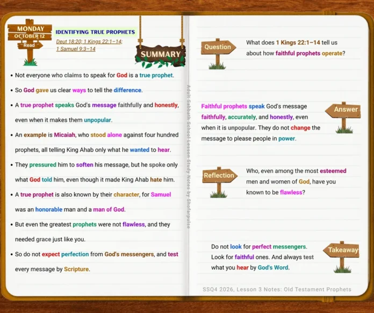Click the line "needed grace just like you."
The width and height of the screenshot is (374, 313).
pyautogui.click(x=50, y=239)
